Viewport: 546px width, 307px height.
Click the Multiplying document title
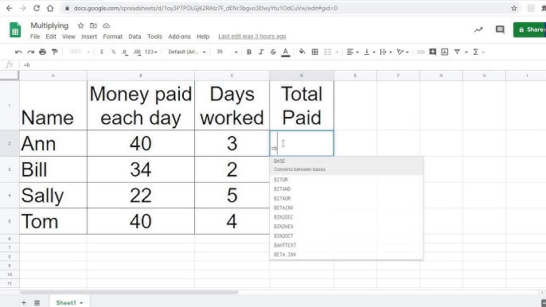(x=49, y=25)
